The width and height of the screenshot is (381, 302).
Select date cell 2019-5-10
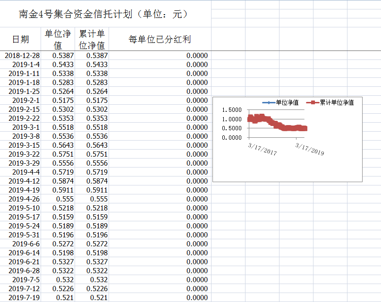[20, 208]
